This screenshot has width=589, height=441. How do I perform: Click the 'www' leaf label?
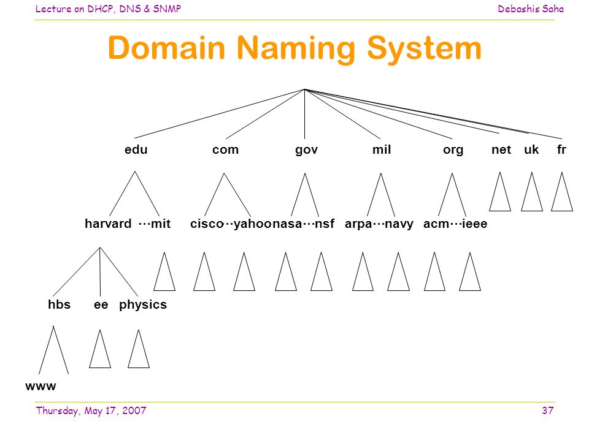(40, 386)
